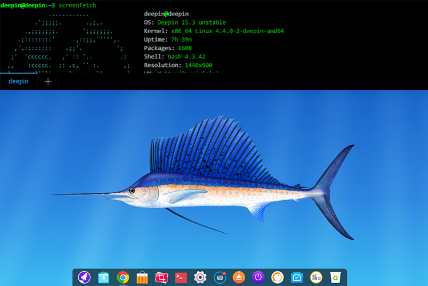Screen dimensions: 428x286
Task: Open the Launcher rocket icon in dock
Action: (x=84, y=277)
